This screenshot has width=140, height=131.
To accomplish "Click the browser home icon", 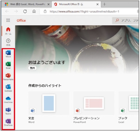I will pos(34,11).
